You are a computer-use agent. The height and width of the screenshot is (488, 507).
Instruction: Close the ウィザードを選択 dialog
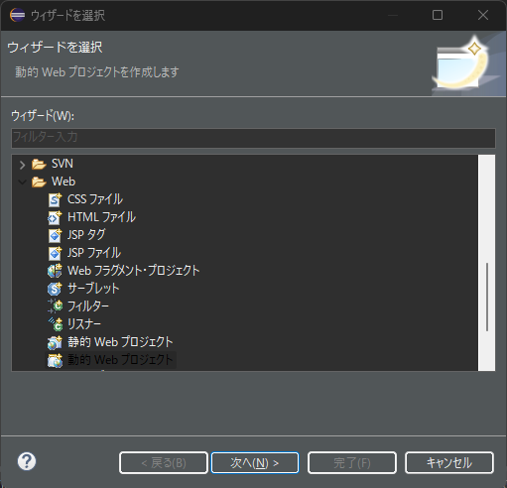tap(483, 15)
